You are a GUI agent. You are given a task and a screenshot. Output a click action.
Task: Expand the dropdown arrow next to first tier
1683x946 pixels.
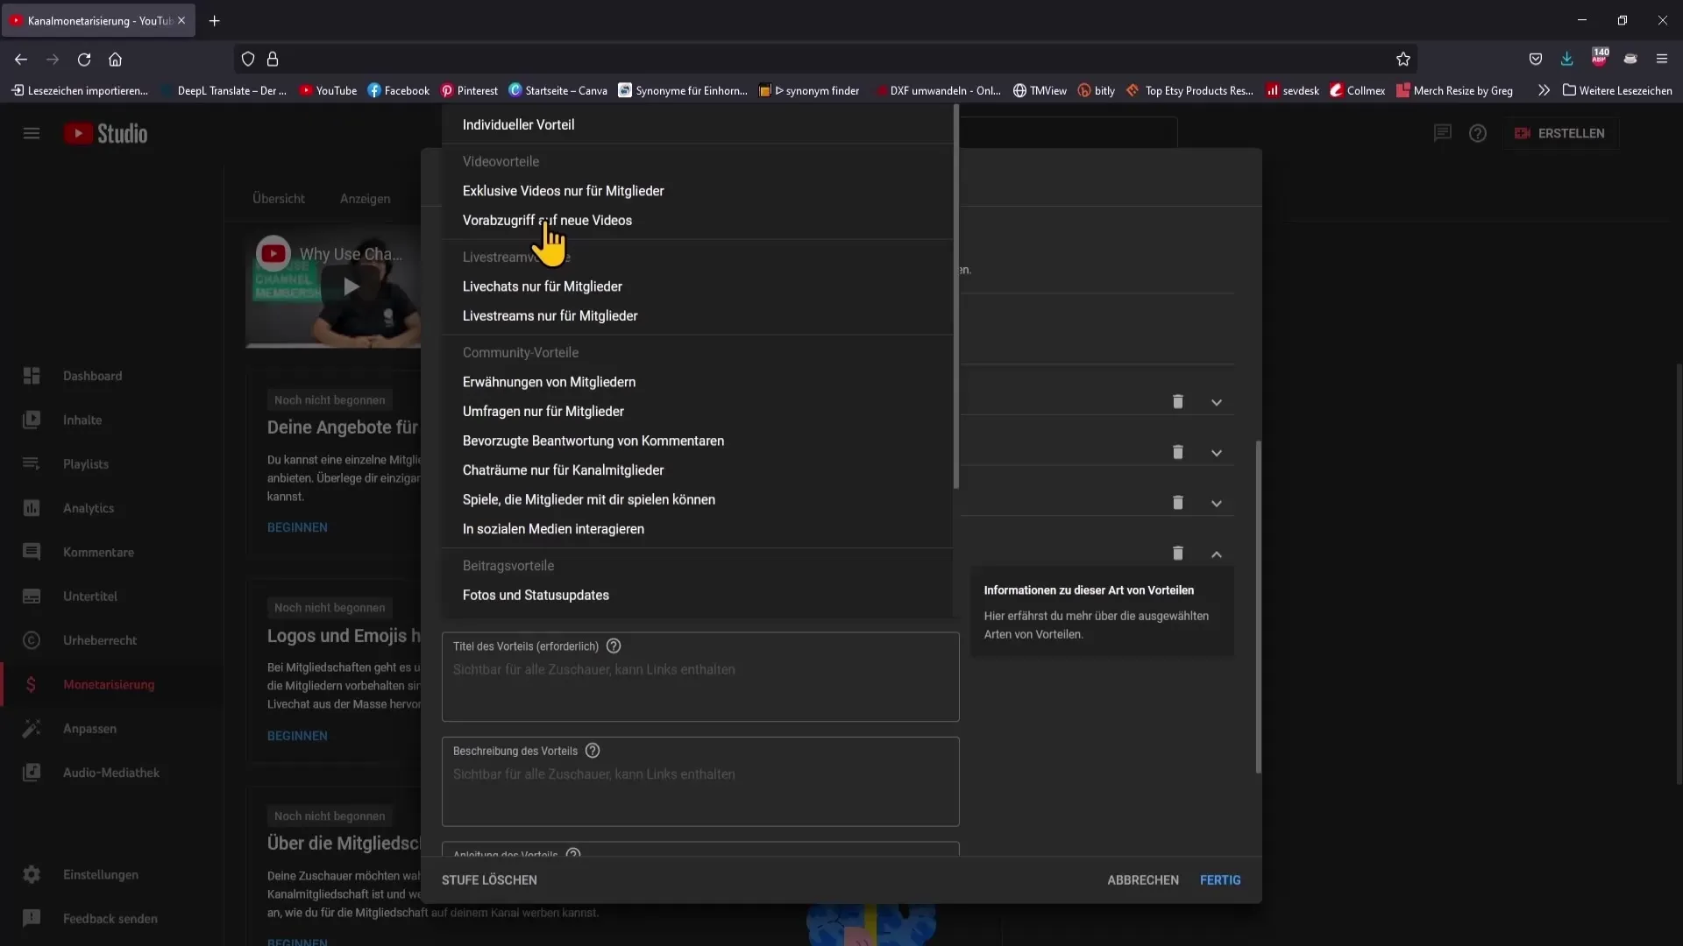(1218, 402)
